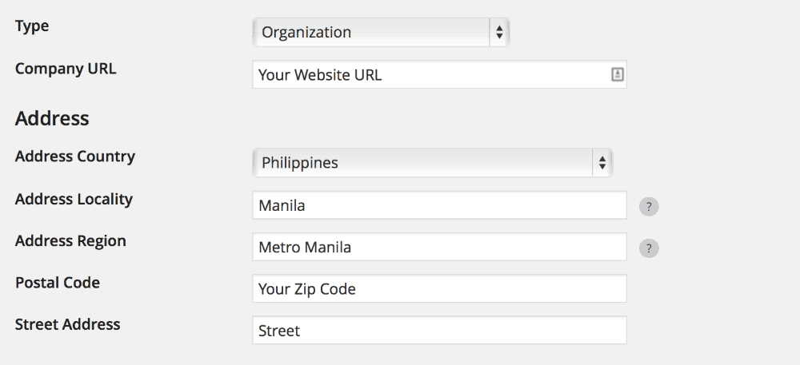Click the Postal Code label
This screenshot has width=800, height=365.
(57, 283)
